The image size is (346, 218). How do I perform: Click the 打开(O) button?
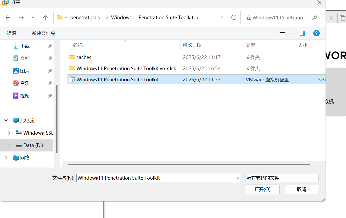(263, 189)
